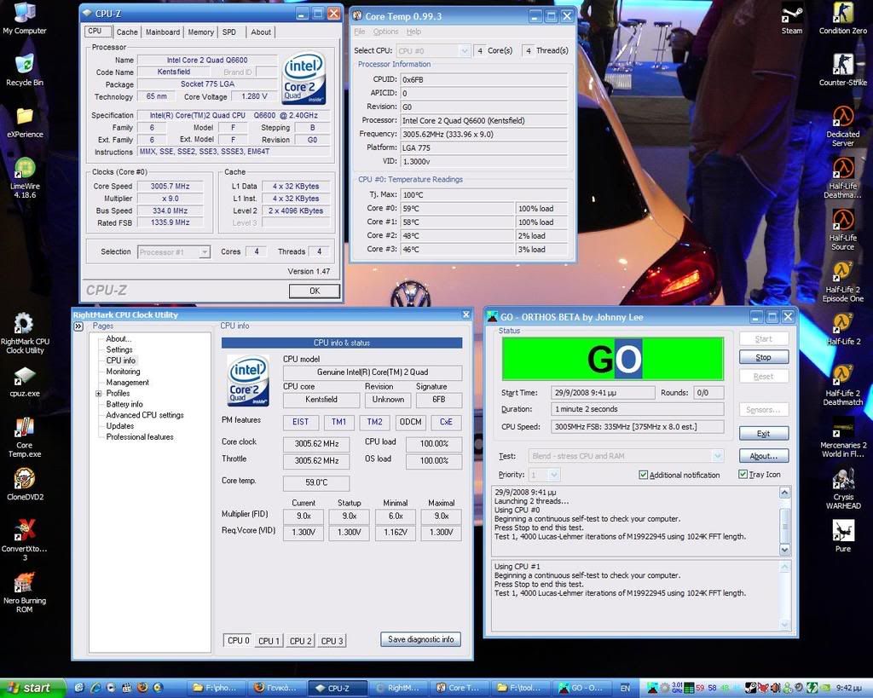The image size is (873, 698).
Task: Open the Steam desktop icon
Action: pyautogui.click(x=792, y=14)
